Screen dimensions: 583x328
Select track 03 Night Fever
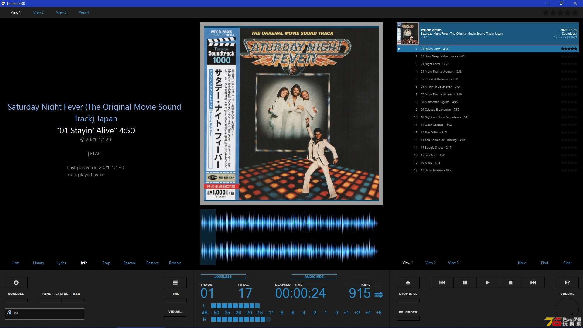(x=488, y=64)
